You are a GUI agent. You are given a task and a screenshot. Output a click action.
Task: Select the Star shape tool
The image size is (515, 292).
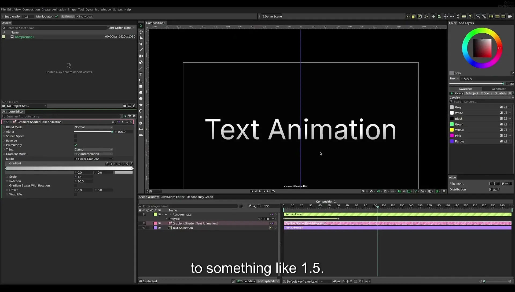141,105
